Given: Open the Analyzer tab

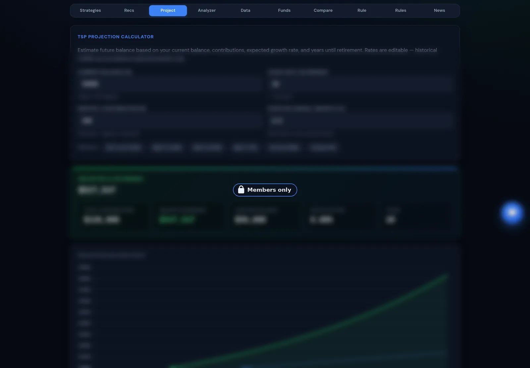Looking at the screenshot, I should click(207, 11).
